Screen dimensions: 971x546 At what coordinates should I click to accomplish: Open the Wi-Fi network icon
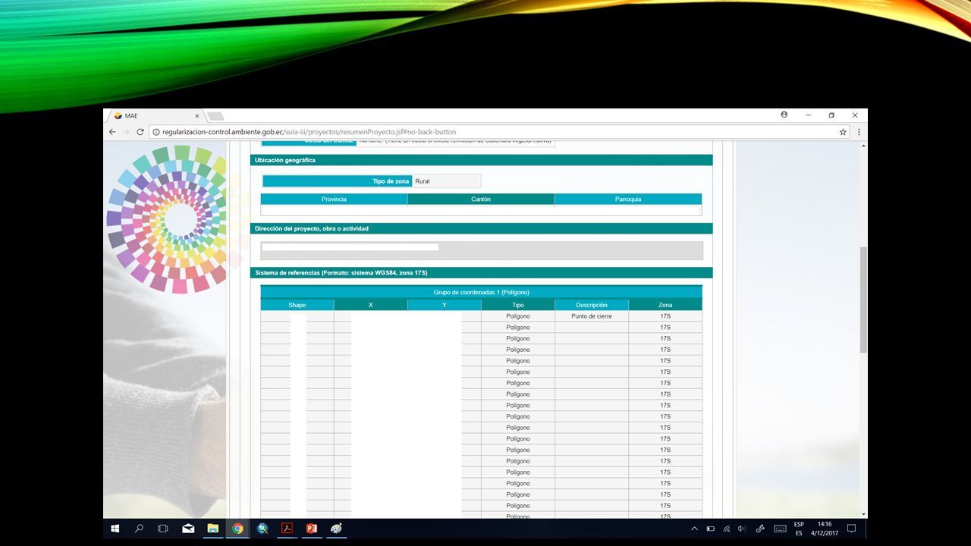pyautogui.click(x=727, y=529)
